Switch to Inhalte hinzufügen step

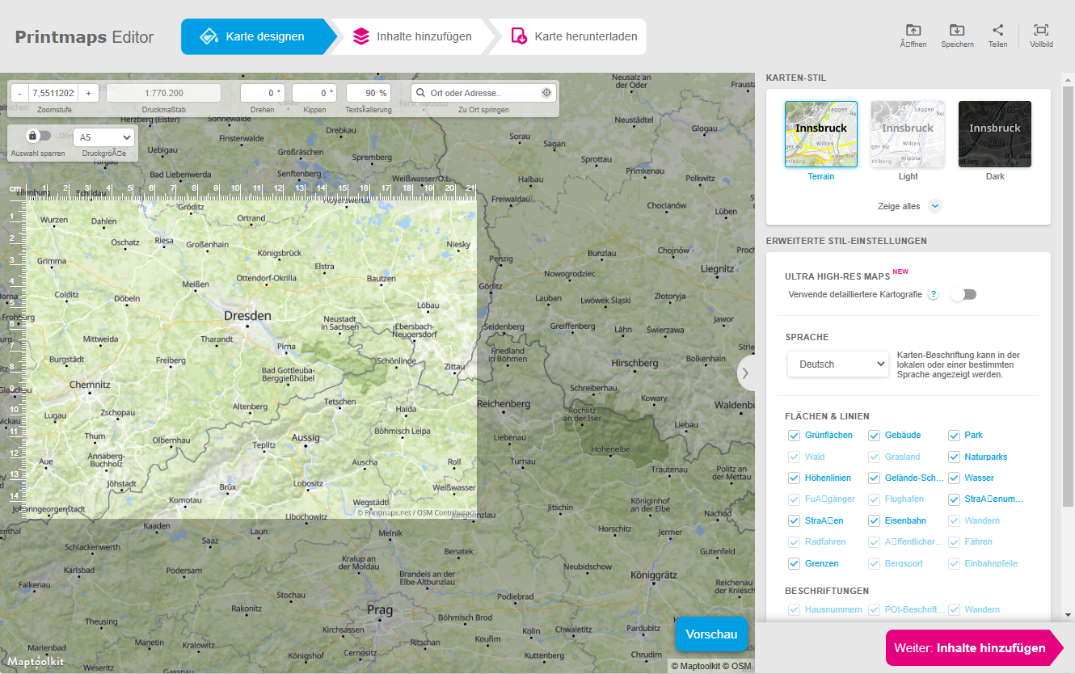(412, 36)
